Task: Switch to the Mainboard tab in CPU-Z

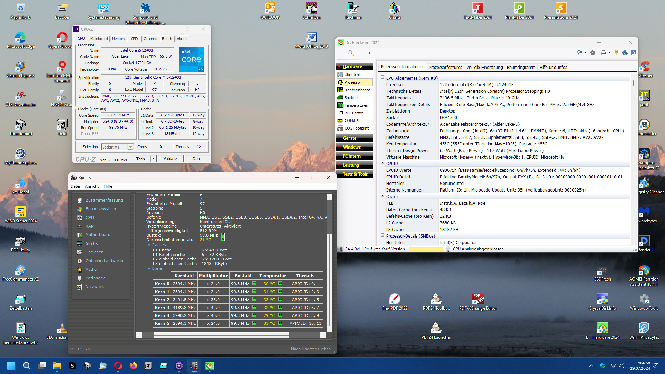Action: coord(99,39)
